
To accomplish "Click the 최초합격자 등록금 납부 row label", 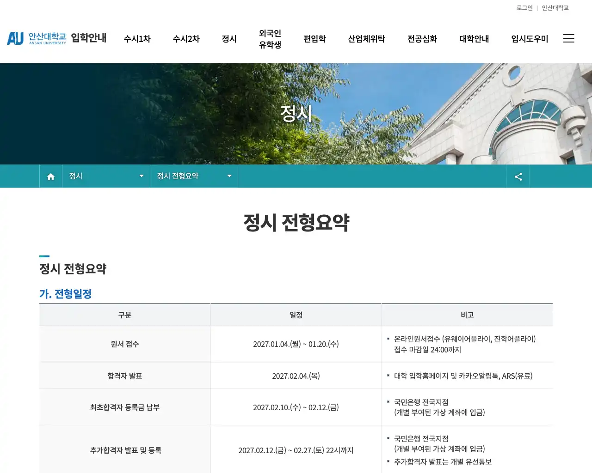I will click(125, 407).
